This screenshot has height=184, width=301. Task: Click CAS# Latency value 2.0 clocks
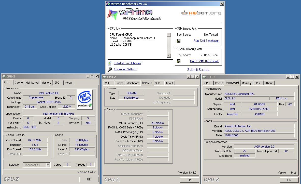(x=157, y=123)
